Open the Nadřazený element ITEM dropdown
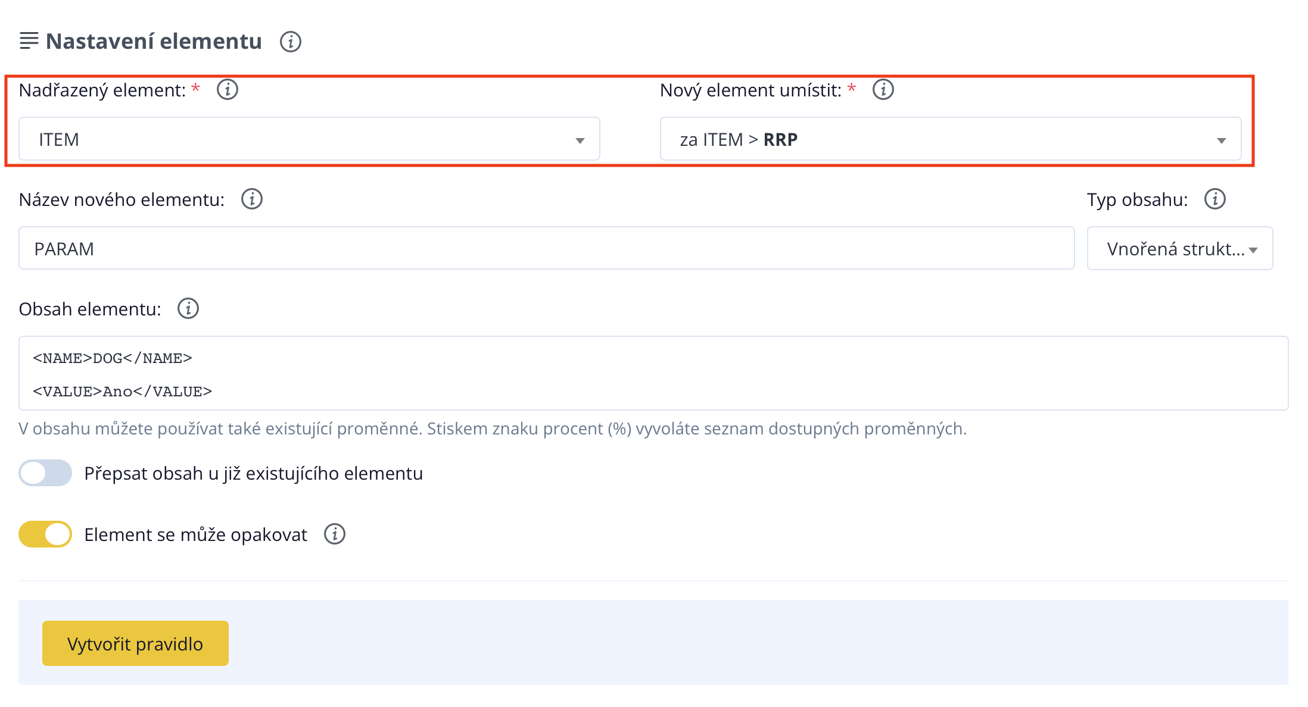The height and width of the screenshot is (707, 1308). click(x=309, y=139)
